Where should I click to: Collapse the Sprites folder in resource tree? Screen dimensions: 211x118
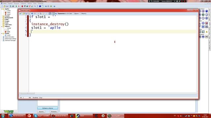click(x=2, y=9)
